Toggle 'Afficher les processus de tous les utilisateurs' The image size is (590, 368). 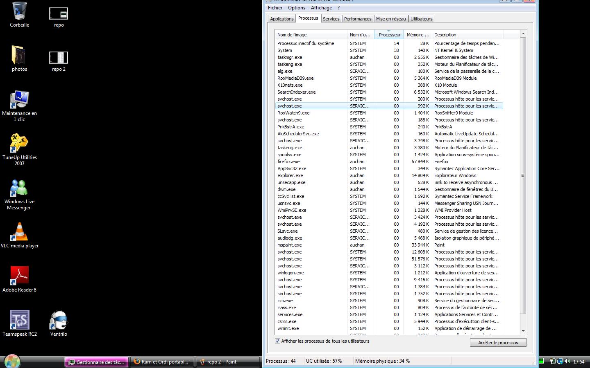tap(277, 341)
